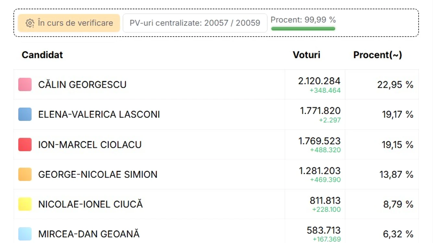Click the yellow swatch for Nicolae-Ionel Ciucă
This screenshot has width=433, height=243.
pos(25,204)
